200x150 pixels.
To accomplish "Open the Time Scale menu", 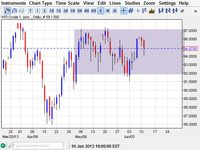I will (68, 3).
